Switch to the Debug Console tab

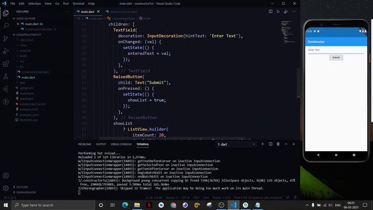click(x=121, y=144)
